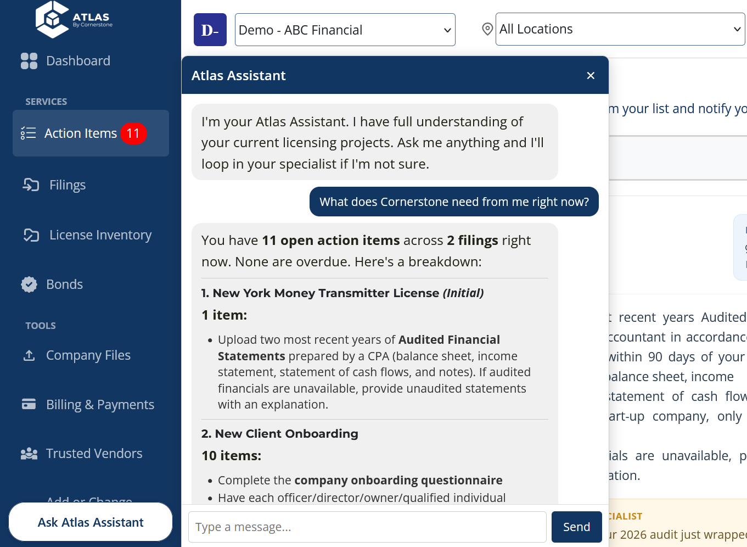Click the Billing & Payments card icon
747x547 pixels.
click(29, 404)
